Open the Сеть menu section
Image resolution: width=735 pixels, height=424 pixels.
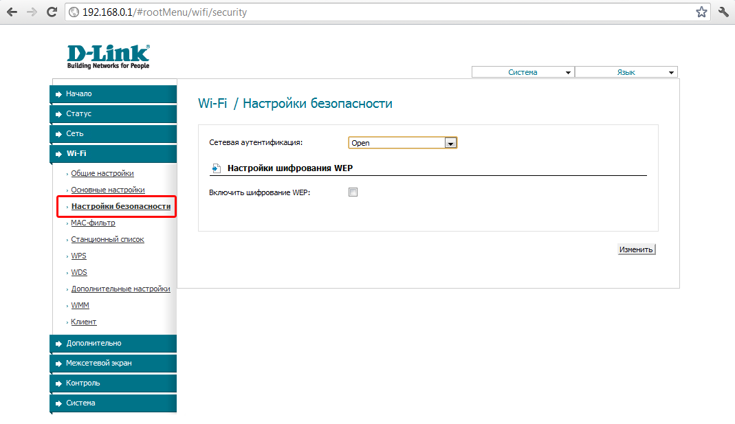113,133
